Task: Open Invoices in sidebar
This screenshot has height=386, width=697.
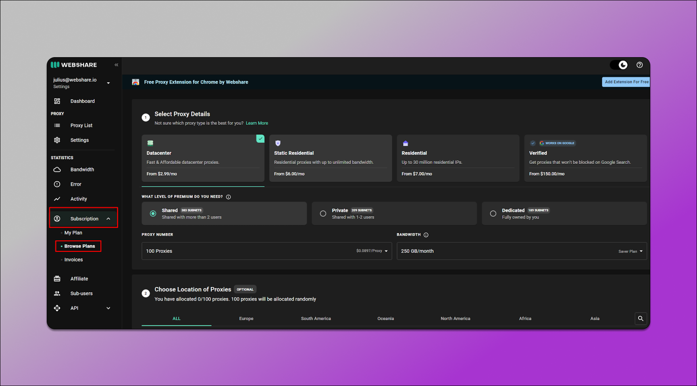Action: pyautogui.click(x=74, y=260)
